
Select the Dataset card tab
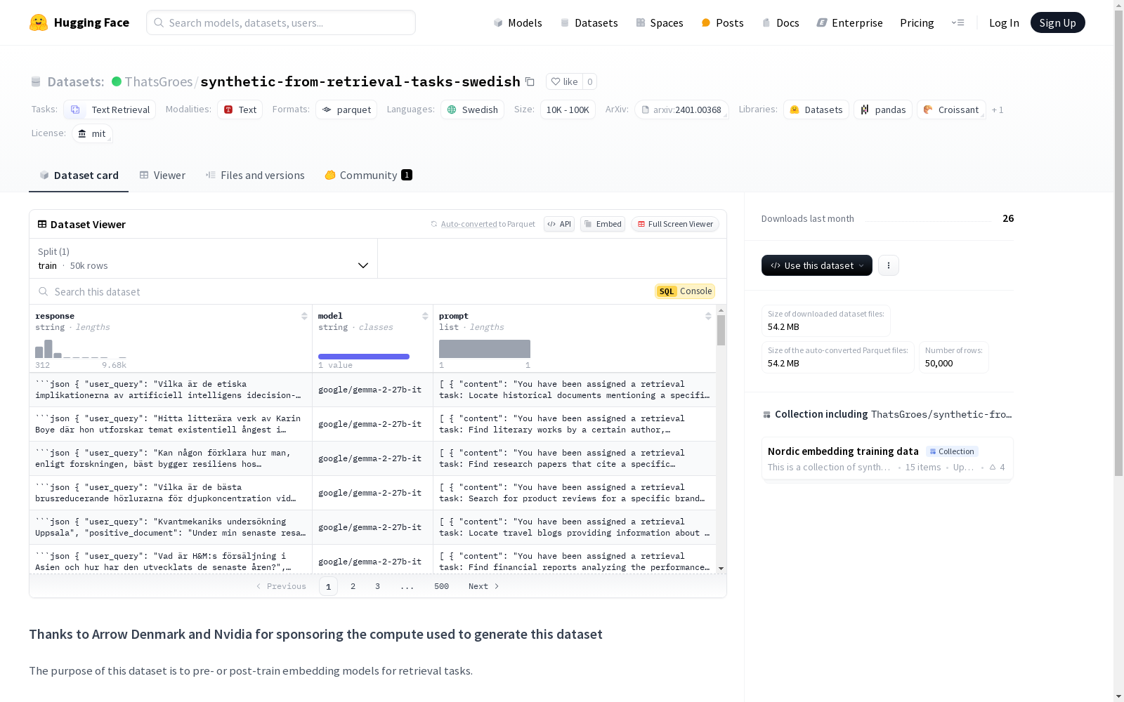click(79, 175)
